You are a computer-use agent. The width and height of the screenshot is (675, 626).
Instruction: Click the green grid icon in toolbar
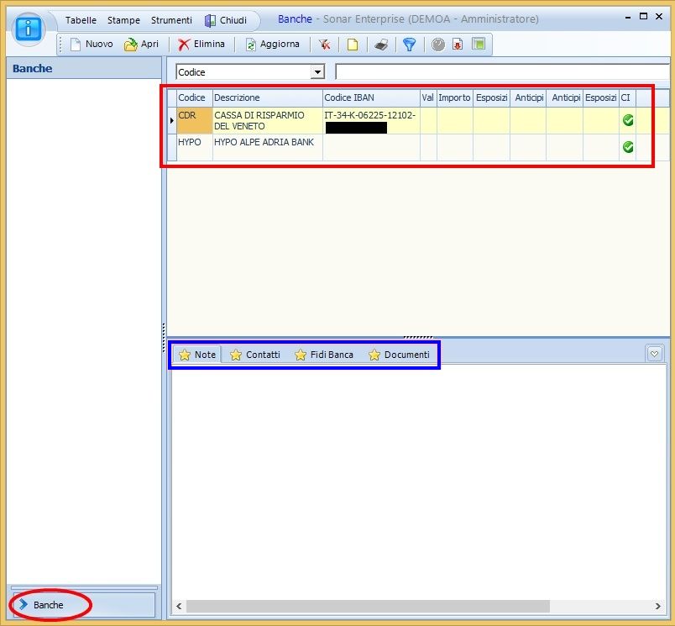point(478,45)
